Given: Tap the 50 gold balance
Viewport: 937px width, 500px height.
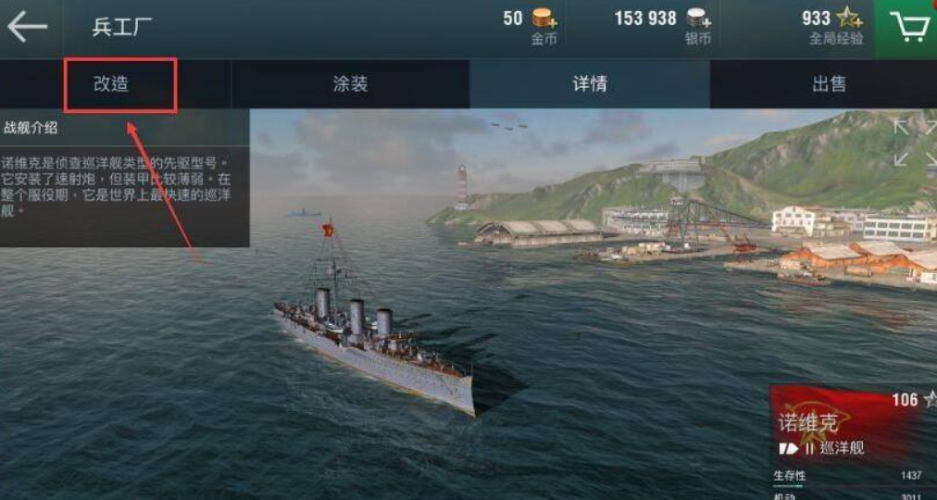Looking at the screenshot, I should [x=513, y=19].
